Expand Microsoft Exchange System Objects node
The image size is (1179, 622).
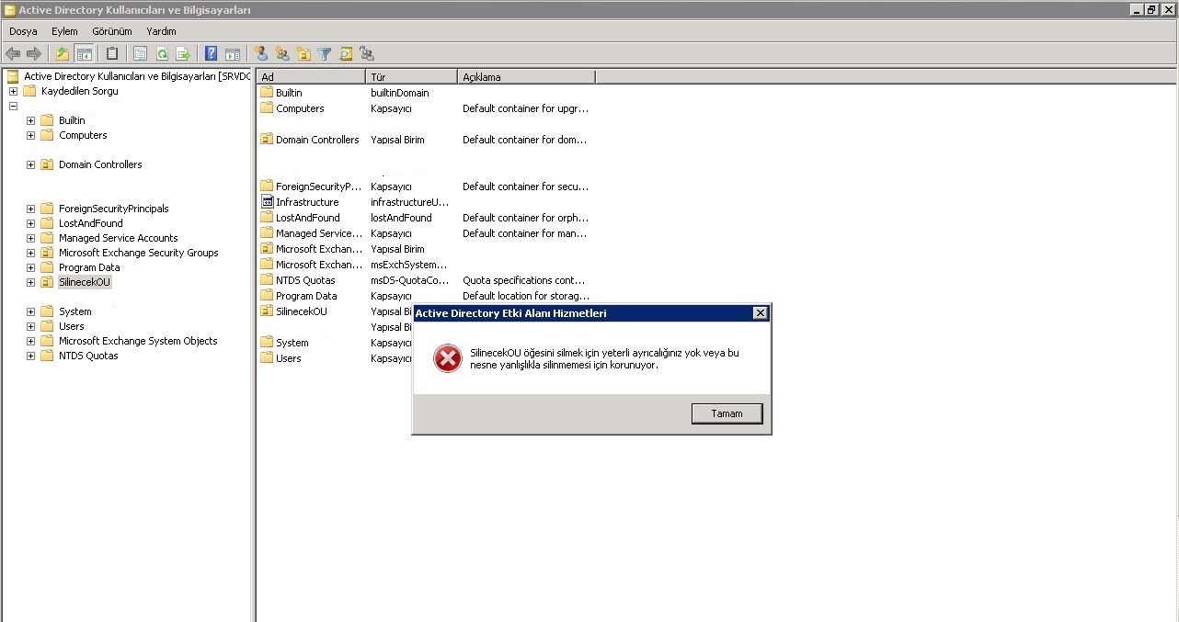(31, 341)
